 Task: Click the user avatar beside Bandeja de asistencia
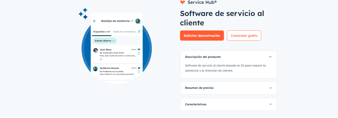pyautogui.click(x=138, y=21)
